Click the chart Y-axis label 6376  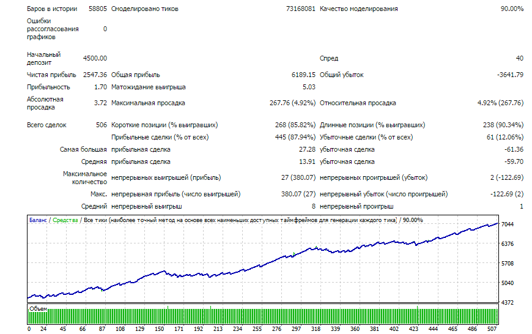pos(508,243)
